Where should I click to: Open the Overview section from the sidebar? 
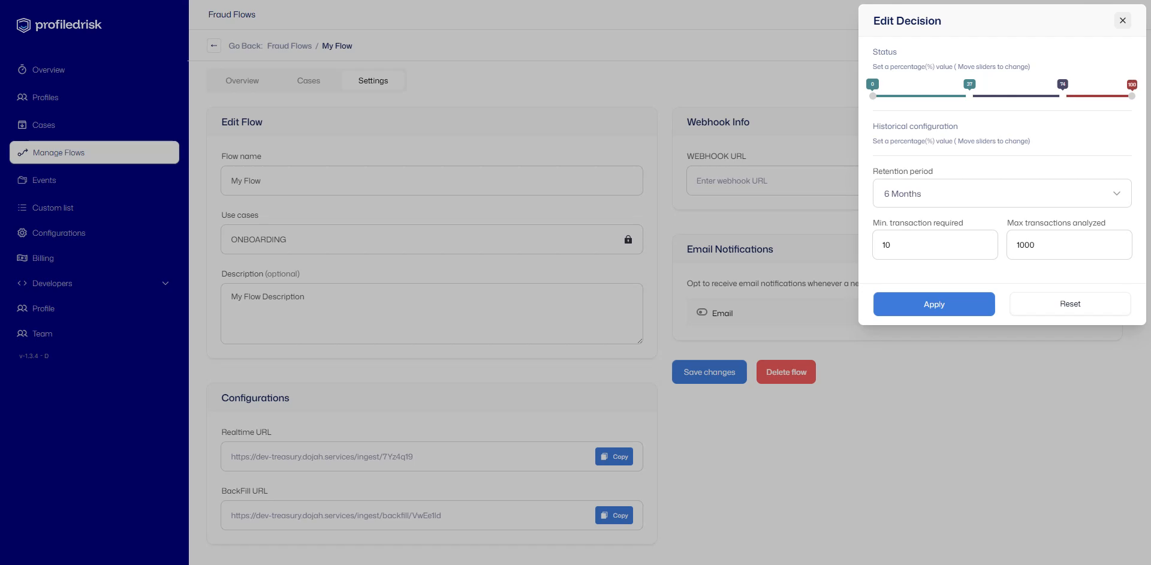pyautogui.click(x=22, y=70)
